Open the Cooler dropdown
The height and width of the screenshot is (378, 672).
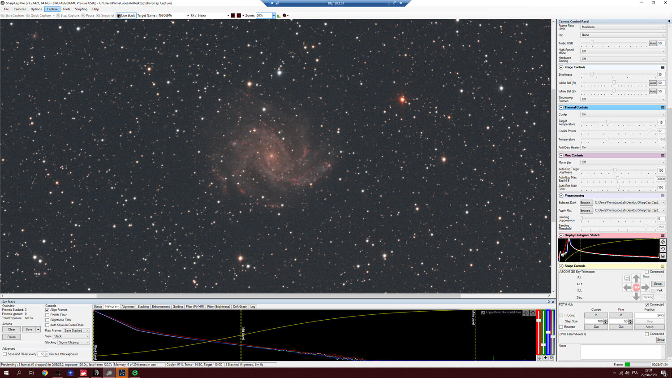tap(623, 114)
